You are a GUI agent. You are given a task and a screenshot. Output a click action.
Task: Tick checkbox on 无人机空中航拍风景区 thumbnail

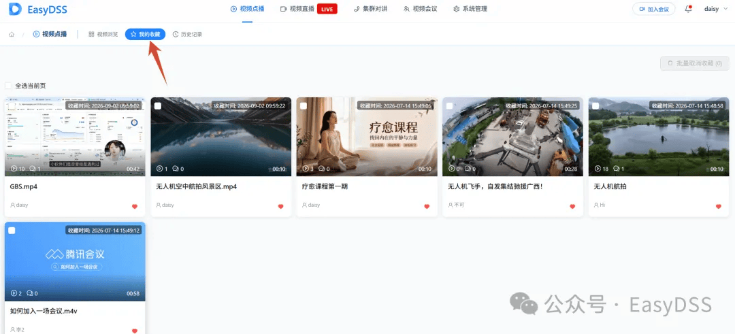(x=157, y=106)
